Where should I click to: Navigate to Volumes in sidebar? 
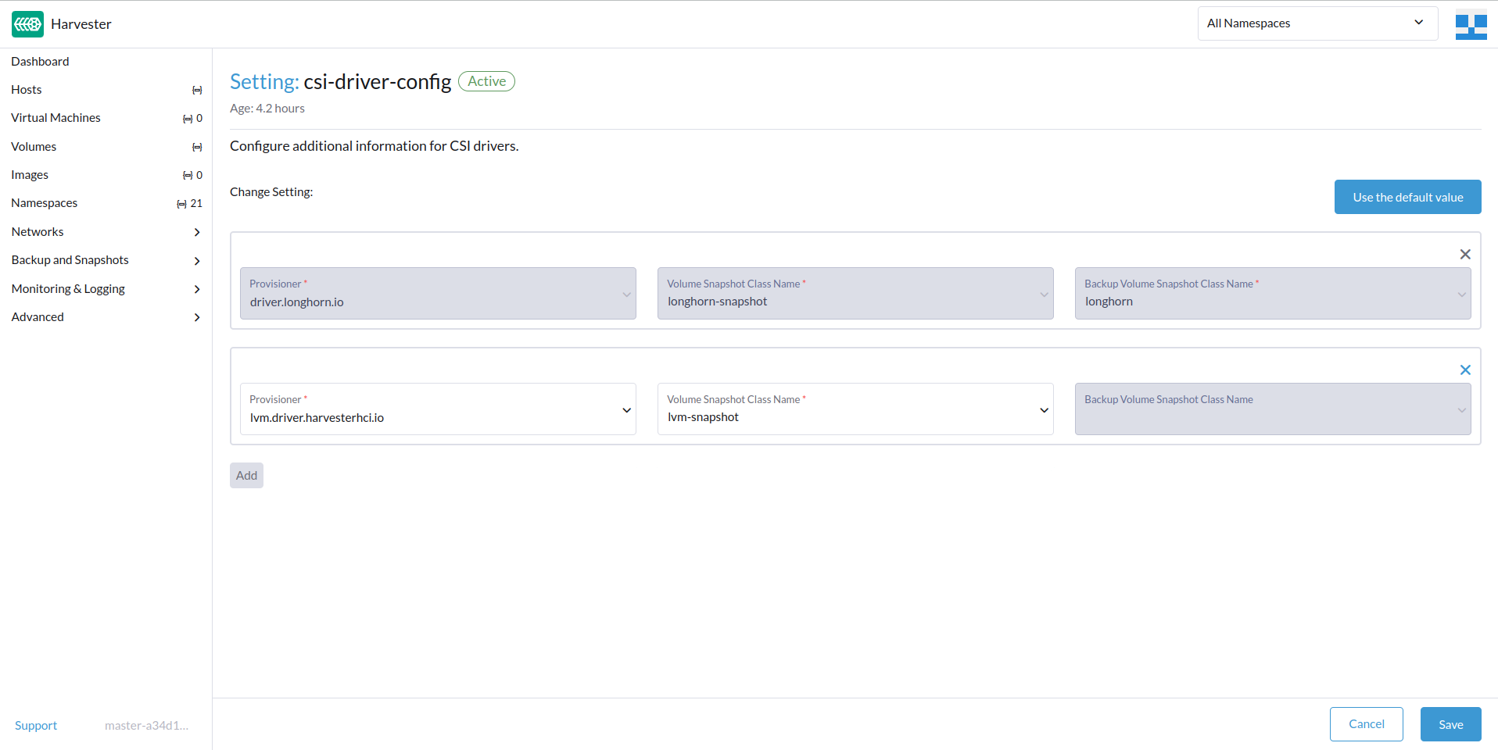coord(34,147)
